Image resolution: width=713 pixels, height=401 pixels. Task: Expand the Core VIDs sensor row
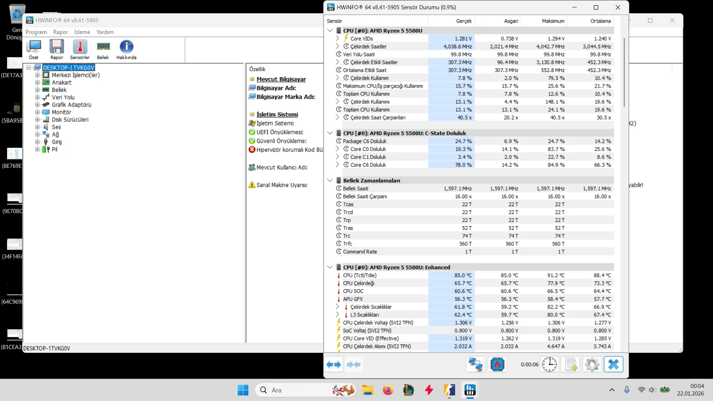337,38
